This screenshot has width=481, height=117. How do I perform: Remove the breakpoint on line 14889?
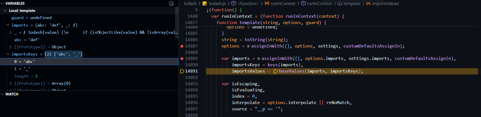point(182,59)
